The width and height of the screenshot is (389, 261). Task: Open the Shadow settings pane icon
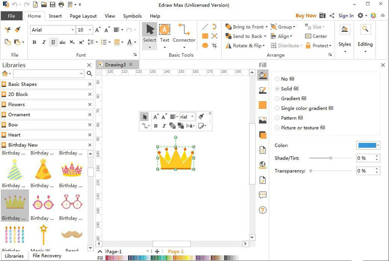tap(263, 135)
